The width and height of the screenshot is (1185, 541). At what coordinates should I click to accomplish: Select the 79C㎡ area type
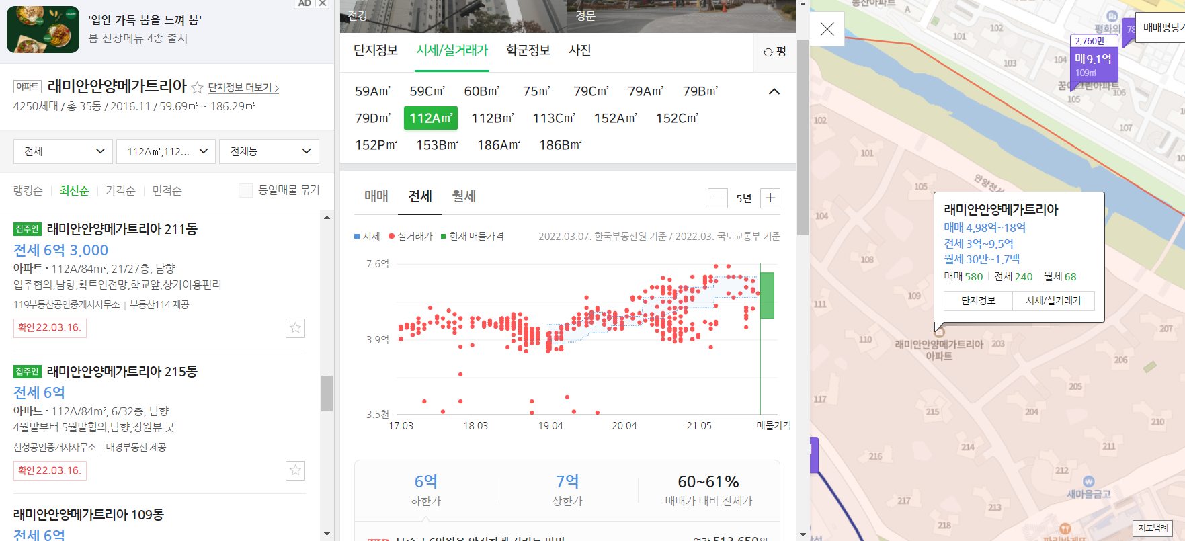click(x=591, y=91)
